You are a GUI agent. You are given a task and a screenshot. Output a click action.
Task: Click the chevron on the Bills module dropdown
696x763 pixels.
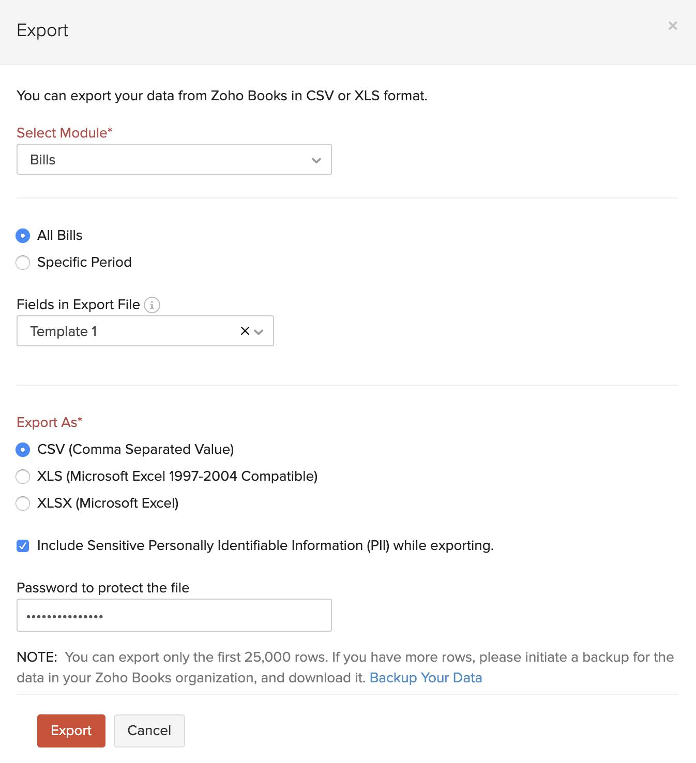pos(316,160)
